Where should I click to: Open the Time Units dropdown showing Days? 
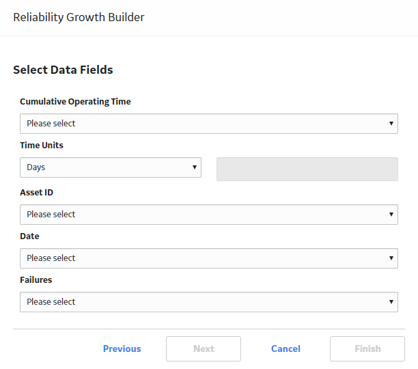[x=111, y=167]
